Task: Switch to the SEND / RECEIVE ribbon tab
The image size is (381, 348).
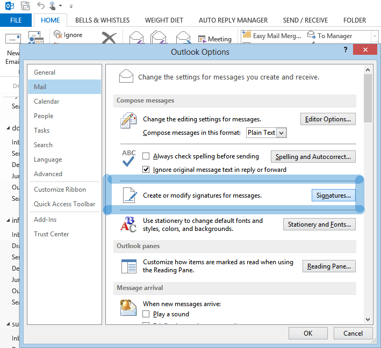Action: [x=305, y=20]
